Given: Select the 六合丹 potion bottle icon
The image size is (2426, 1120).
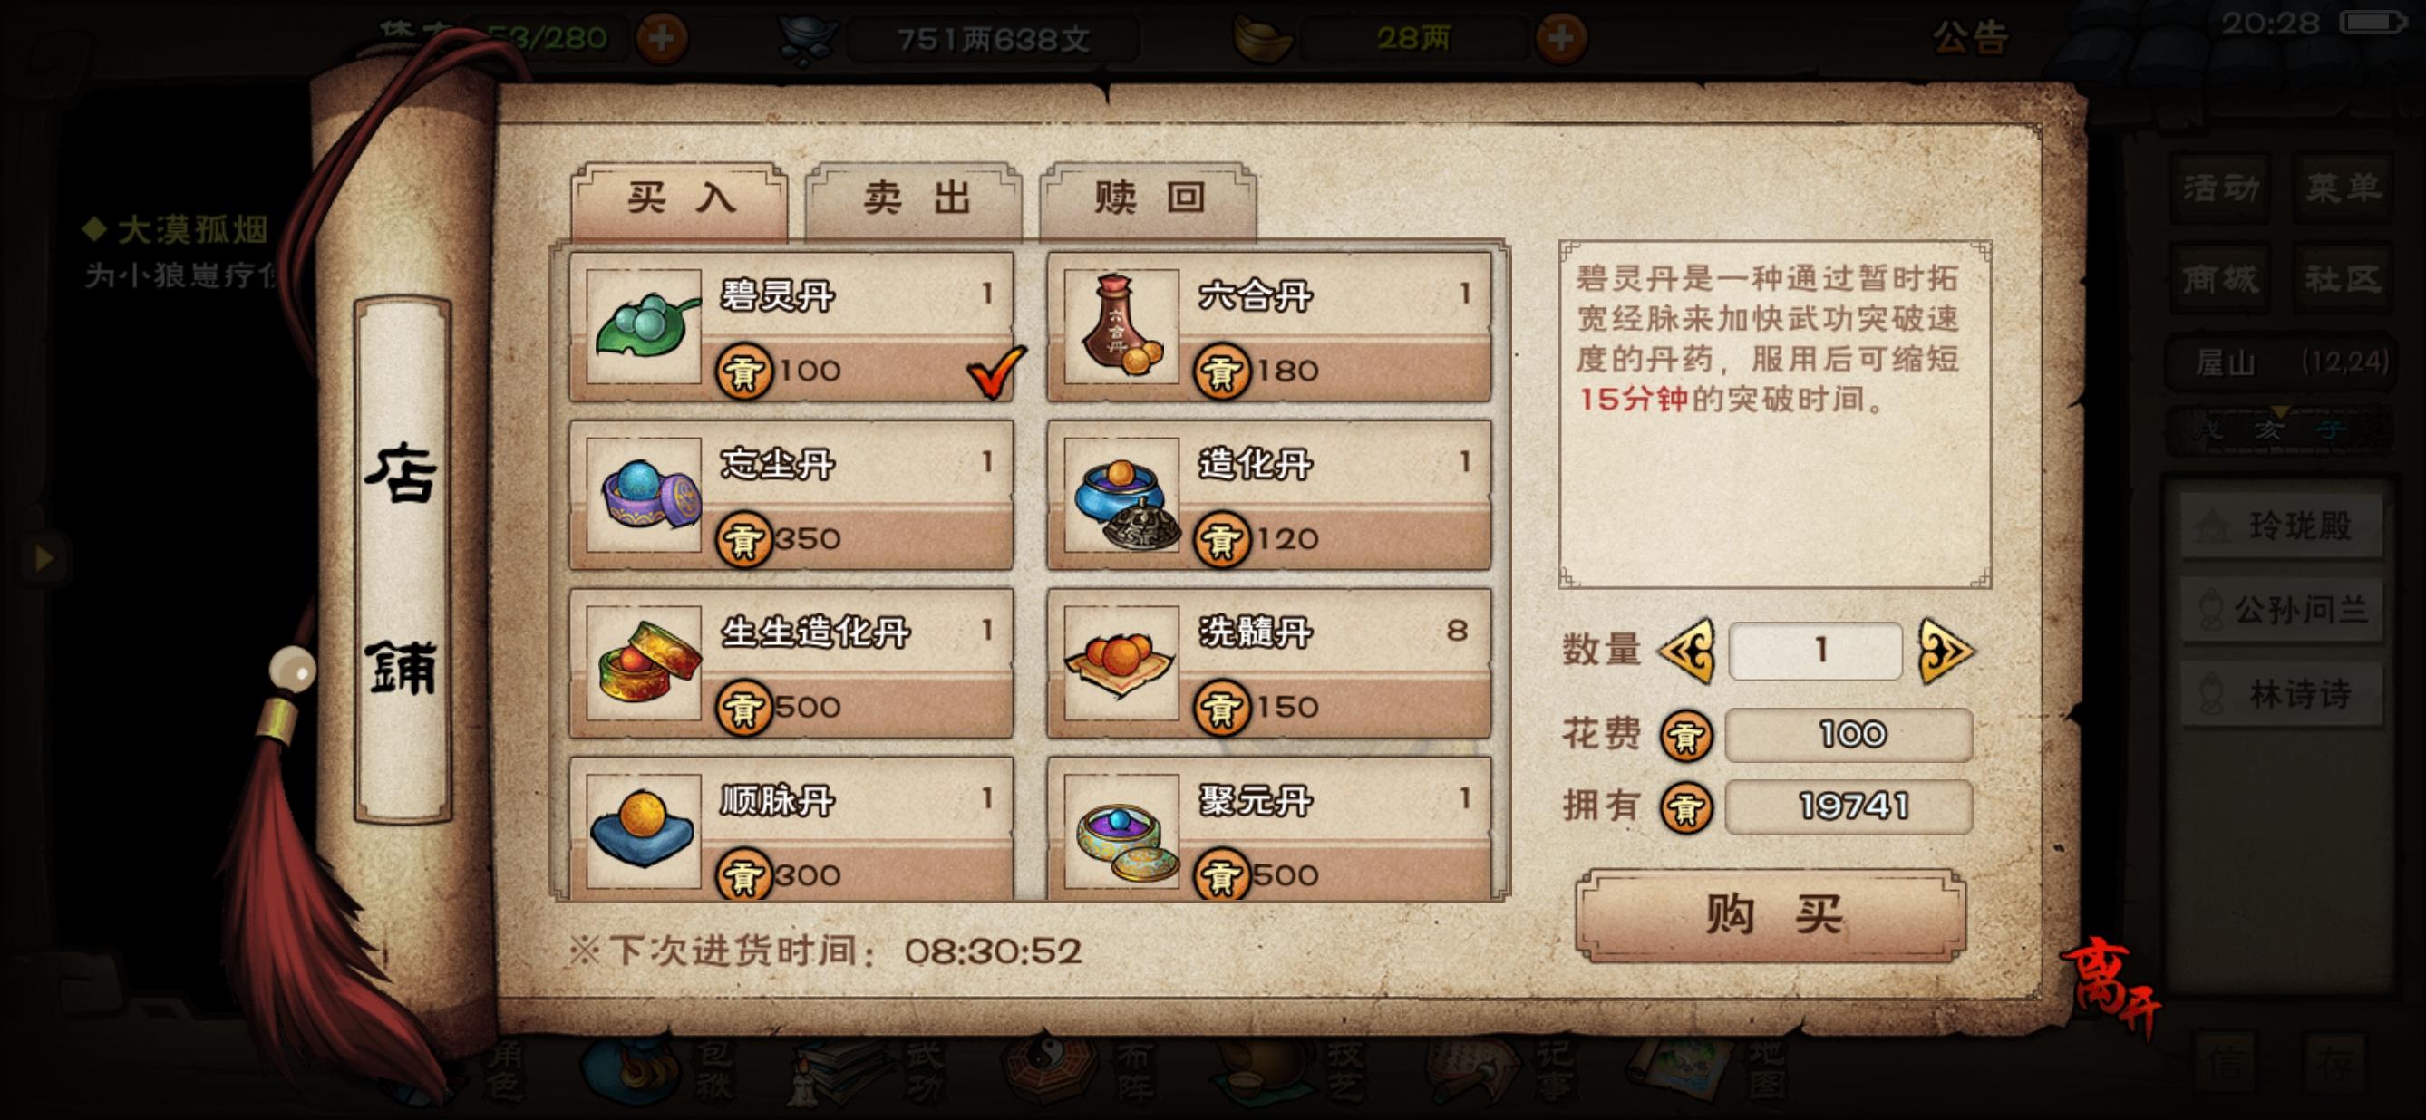Looking at the screenshot, I should (1121, 325).
